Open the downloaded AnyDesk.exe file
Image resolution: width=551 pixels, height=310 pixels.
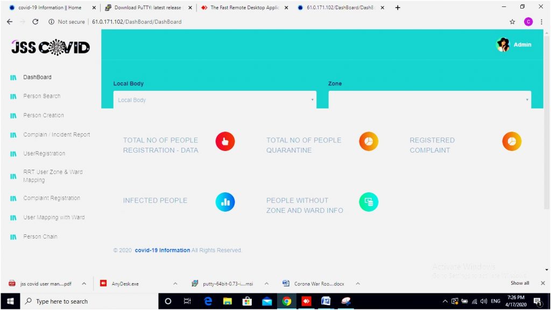click(x=125, y=284)
